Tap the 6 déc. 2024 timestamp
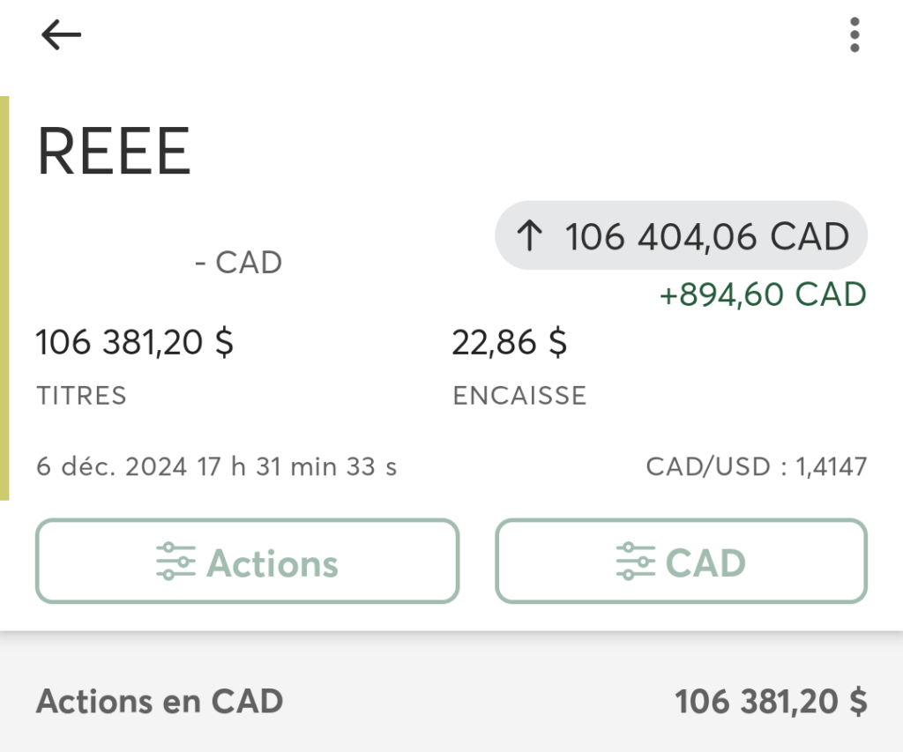The height and width of the screenshot is (752, 903). [x=217, y=466]
